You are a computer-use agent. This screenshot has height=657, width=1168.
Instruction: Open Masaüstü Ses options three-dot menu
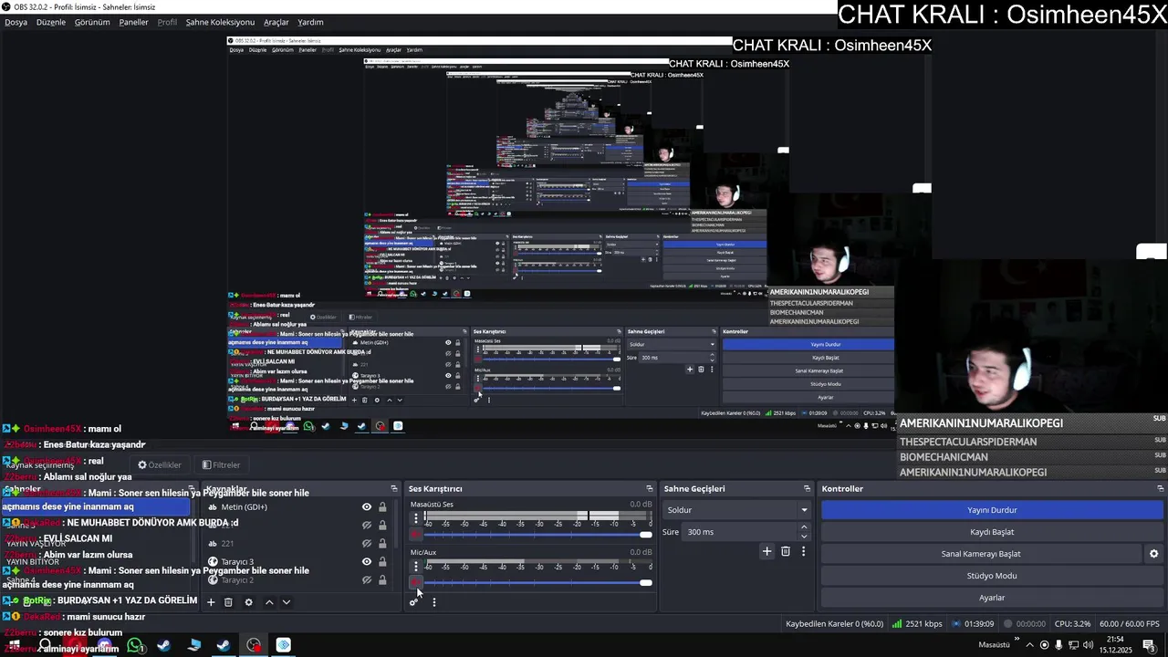click(x=416, y=518)
